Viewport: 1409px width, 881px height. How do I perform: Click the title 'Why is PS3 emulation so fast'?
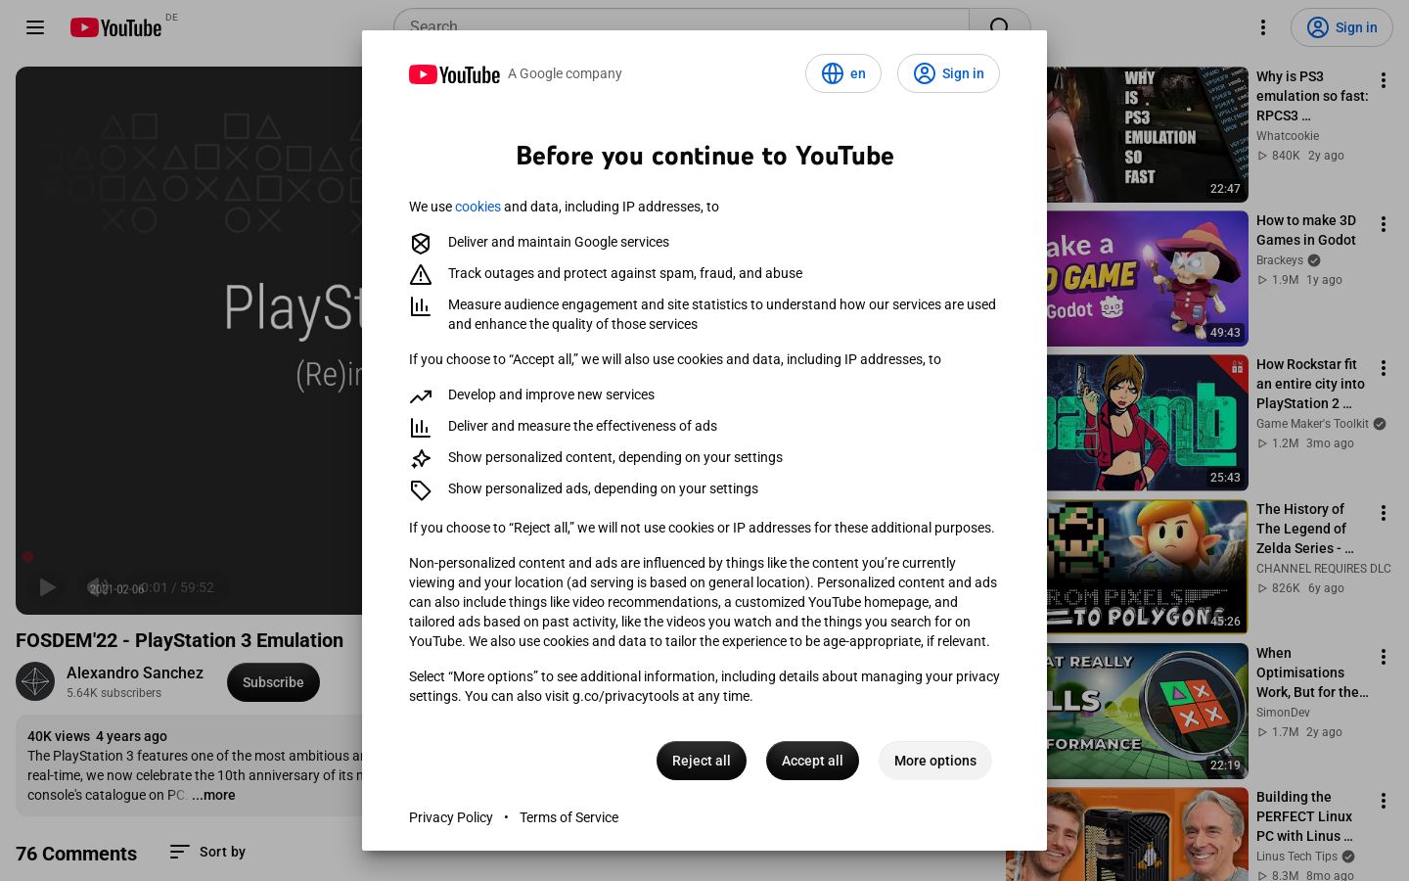(x=1312, y=96)
